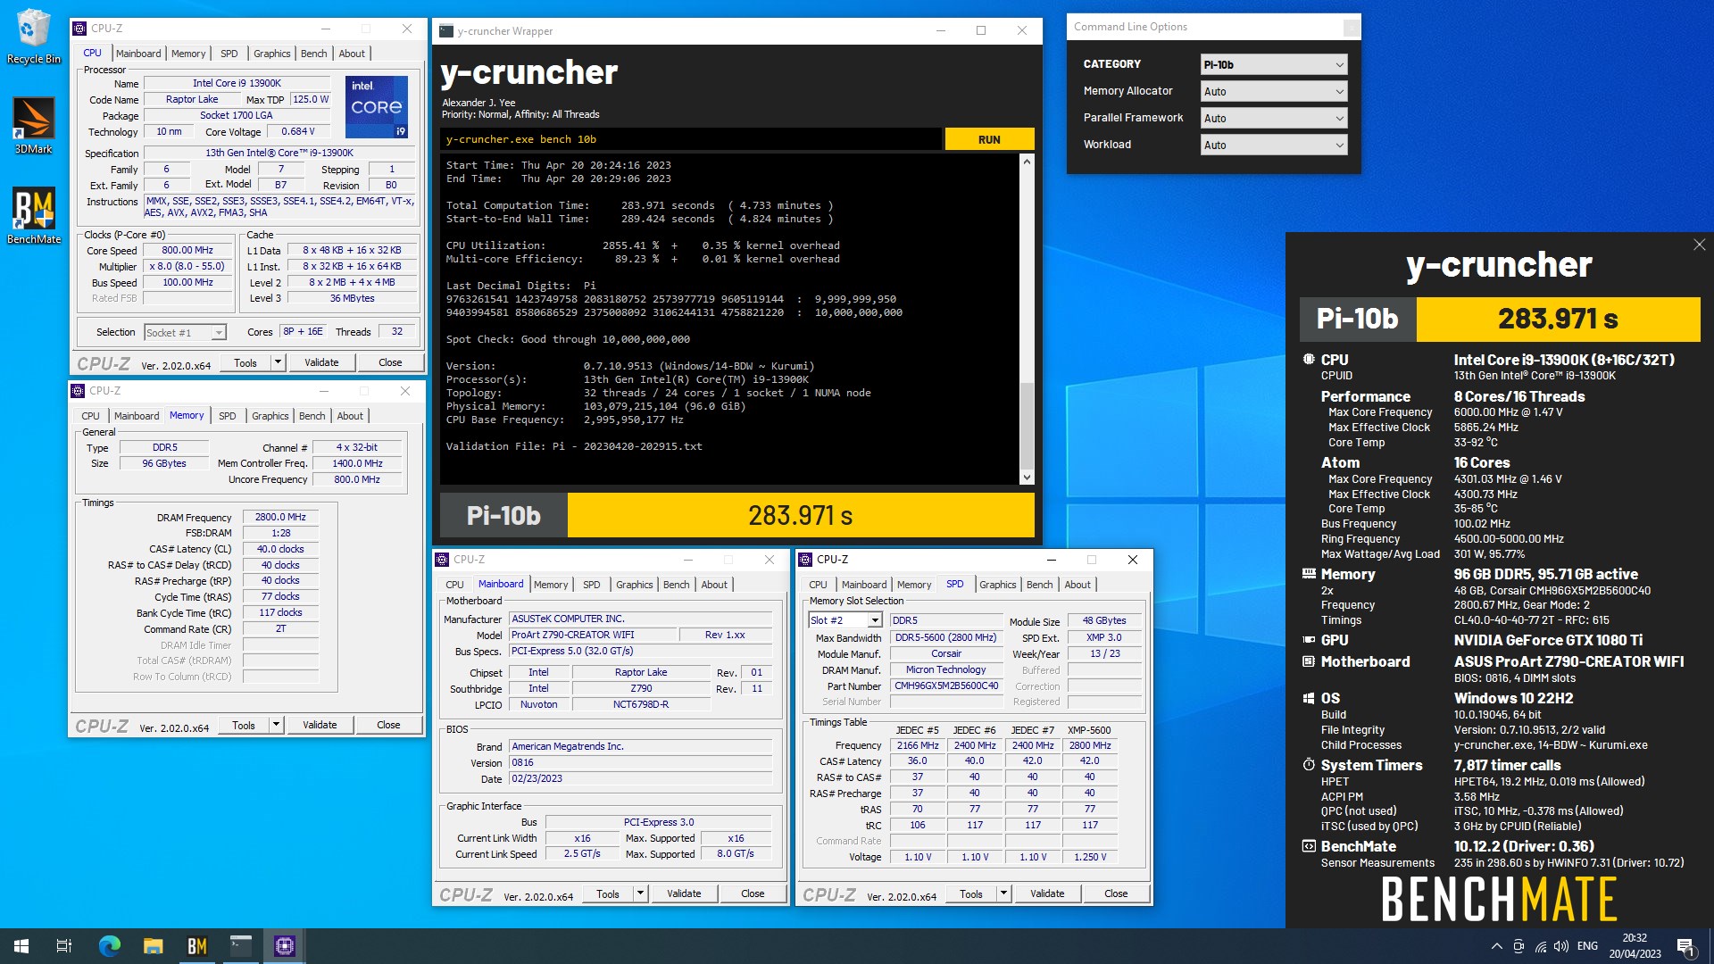The height and width of the screenshot is (964, 1714).
Task: Switch to Bench tab in CPU-Z CPU window
Action: (x=313, y=54)
